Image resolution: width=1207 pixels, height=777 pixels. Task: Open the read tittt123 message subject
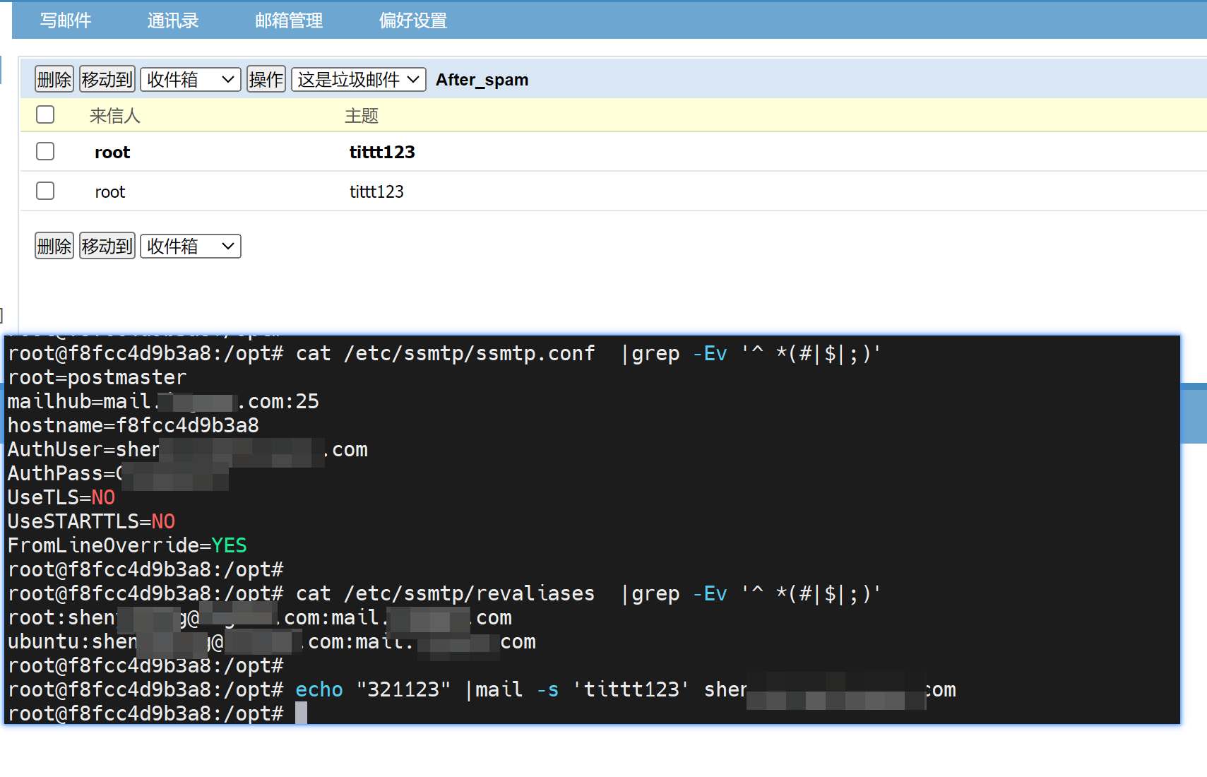pos(376,191)
